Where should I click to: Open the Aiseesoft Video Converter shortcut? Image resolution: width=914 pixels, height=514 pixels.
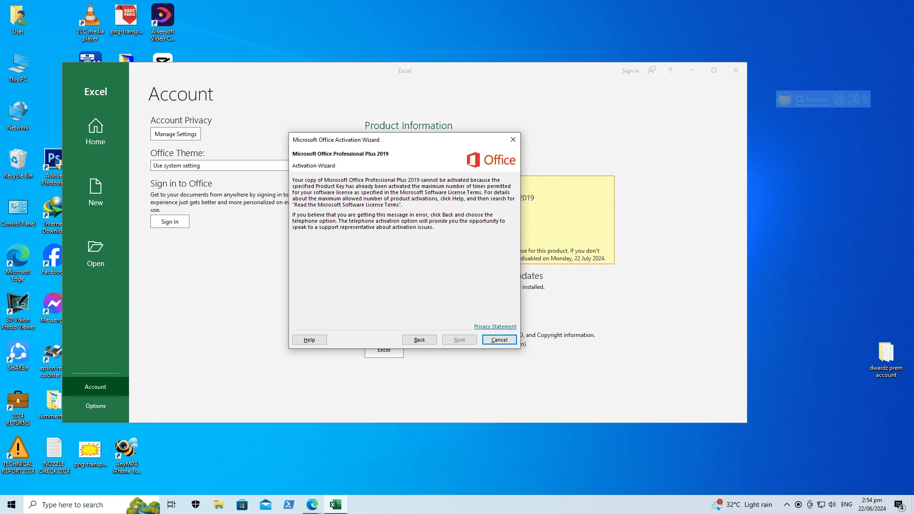point(163,22)
